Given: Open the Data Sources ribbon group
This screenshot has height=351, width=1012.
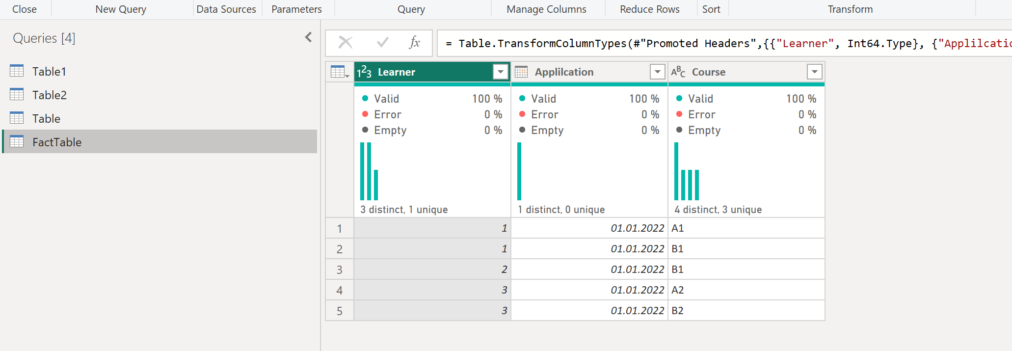Looking at the screenshot, I should 226,9.
